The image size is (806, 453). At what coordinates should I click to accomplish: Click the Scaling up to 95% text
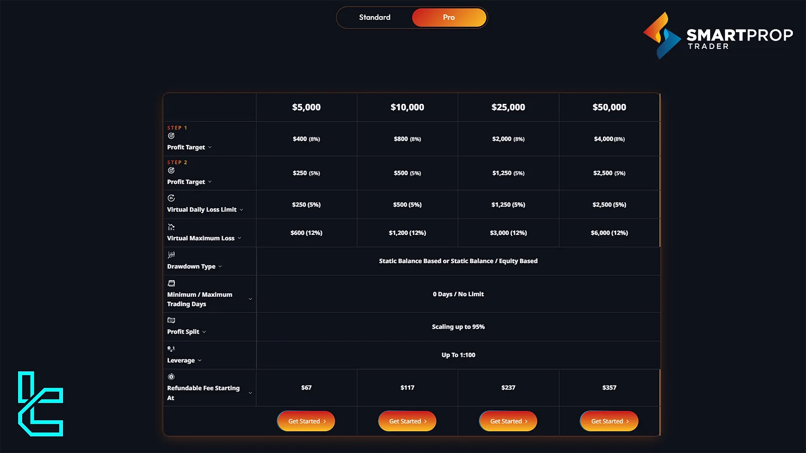pos(458,327)
